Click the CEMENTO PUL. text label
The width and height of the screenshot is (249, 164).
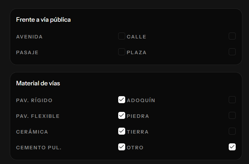tap(39, 148)
